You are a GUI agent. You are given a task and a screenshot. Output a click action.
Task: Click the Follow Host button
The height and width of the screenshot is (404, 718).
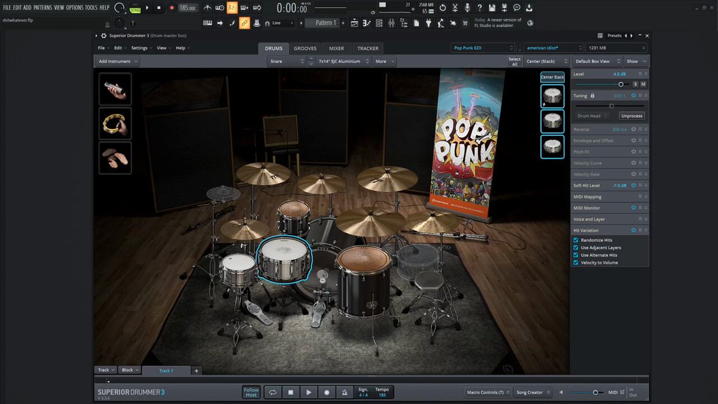pos(251,392)
